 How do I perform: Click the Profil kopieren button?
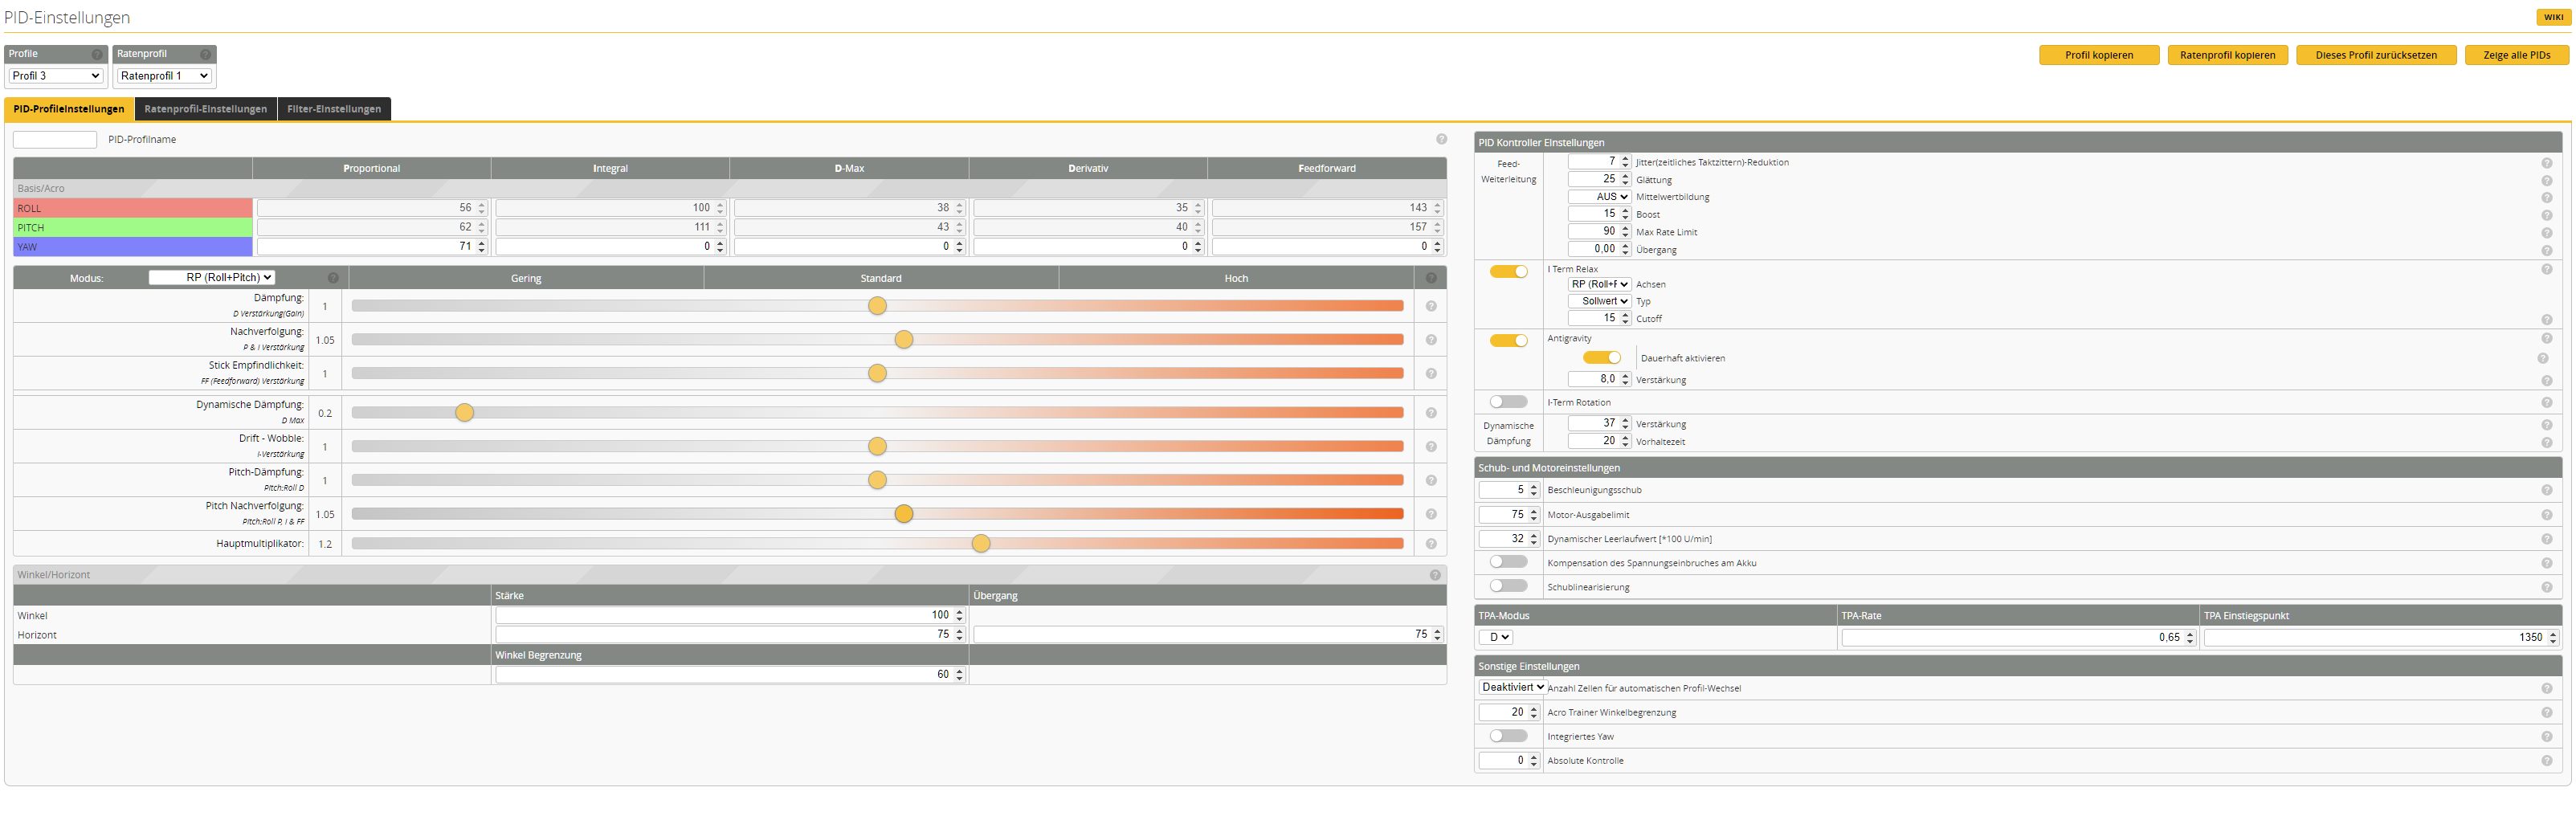click(x=2098, y=56)
